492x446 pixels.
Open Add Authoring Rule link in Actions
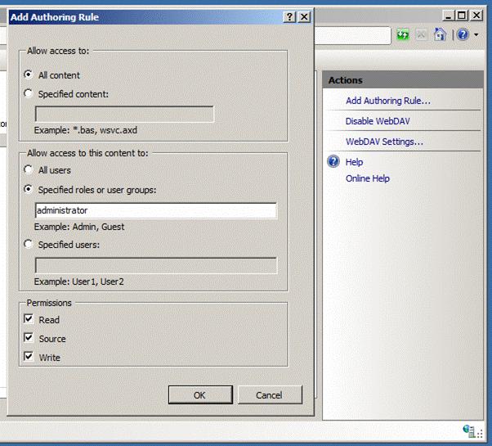(388, 101)
